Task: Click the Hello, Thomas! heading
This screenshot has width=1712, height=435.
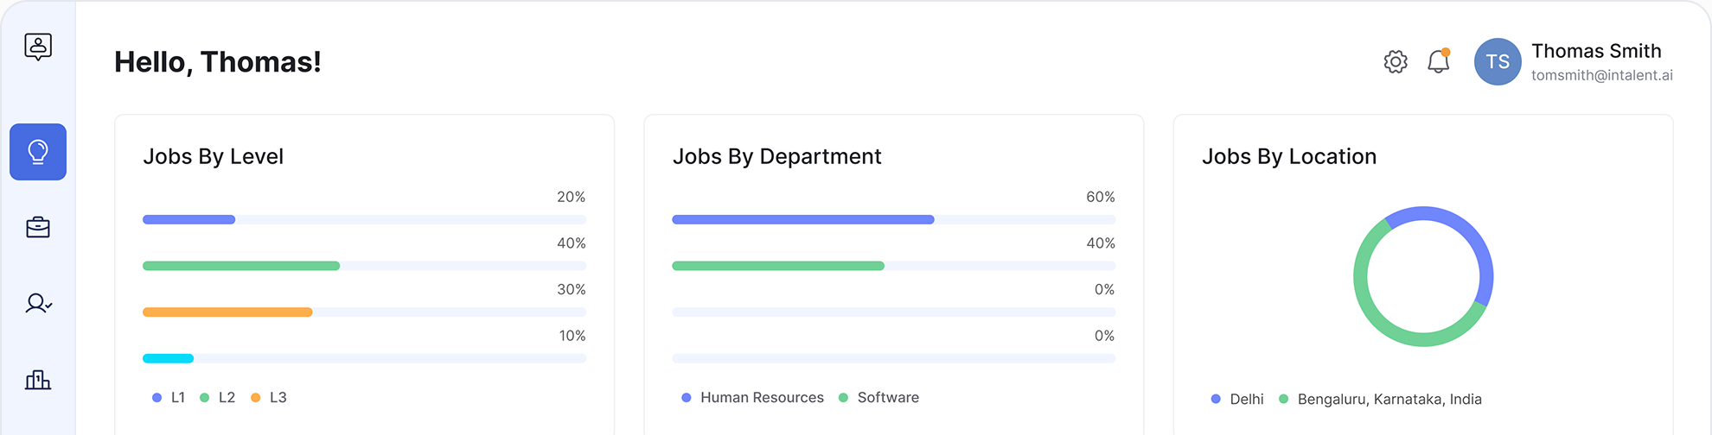Action: pyautogui.click(x=218, y=62)
